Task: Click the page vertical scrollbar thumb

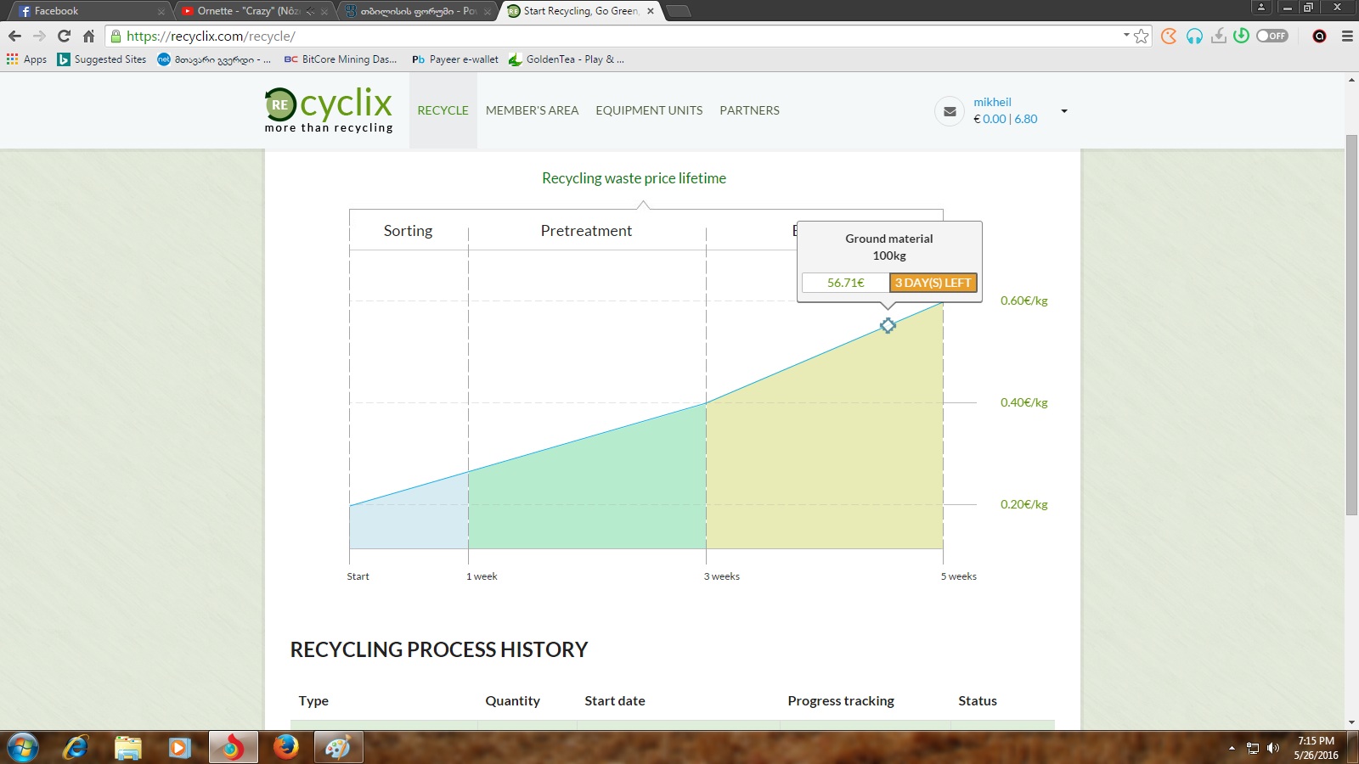Action: point(1351,324)
